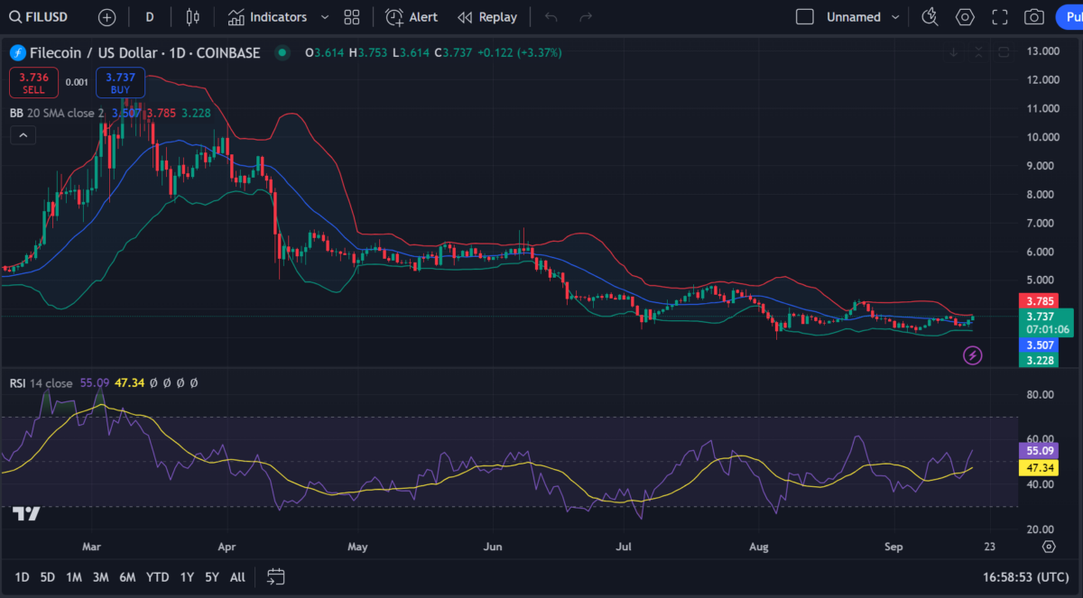The image size is (1083, 598).
Task: Click the Filecoin logo icon in legend
Action: click(17, 53)
